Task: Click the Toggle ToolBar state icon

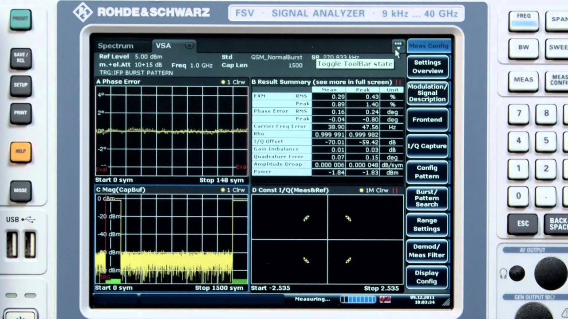Action: coord(398,46)
